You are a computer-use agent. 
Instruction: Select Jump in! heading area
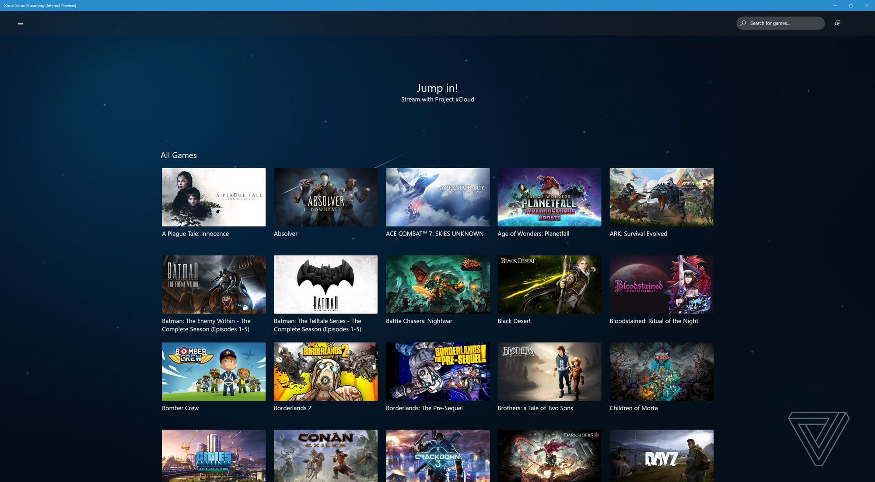(437, 87)
